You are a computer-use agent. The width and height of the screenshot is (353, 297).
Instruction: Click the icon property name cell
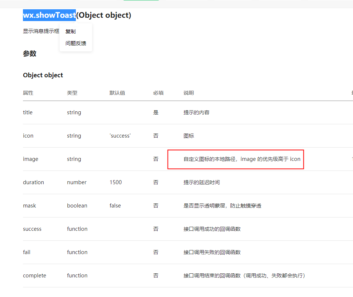(28, 136)
